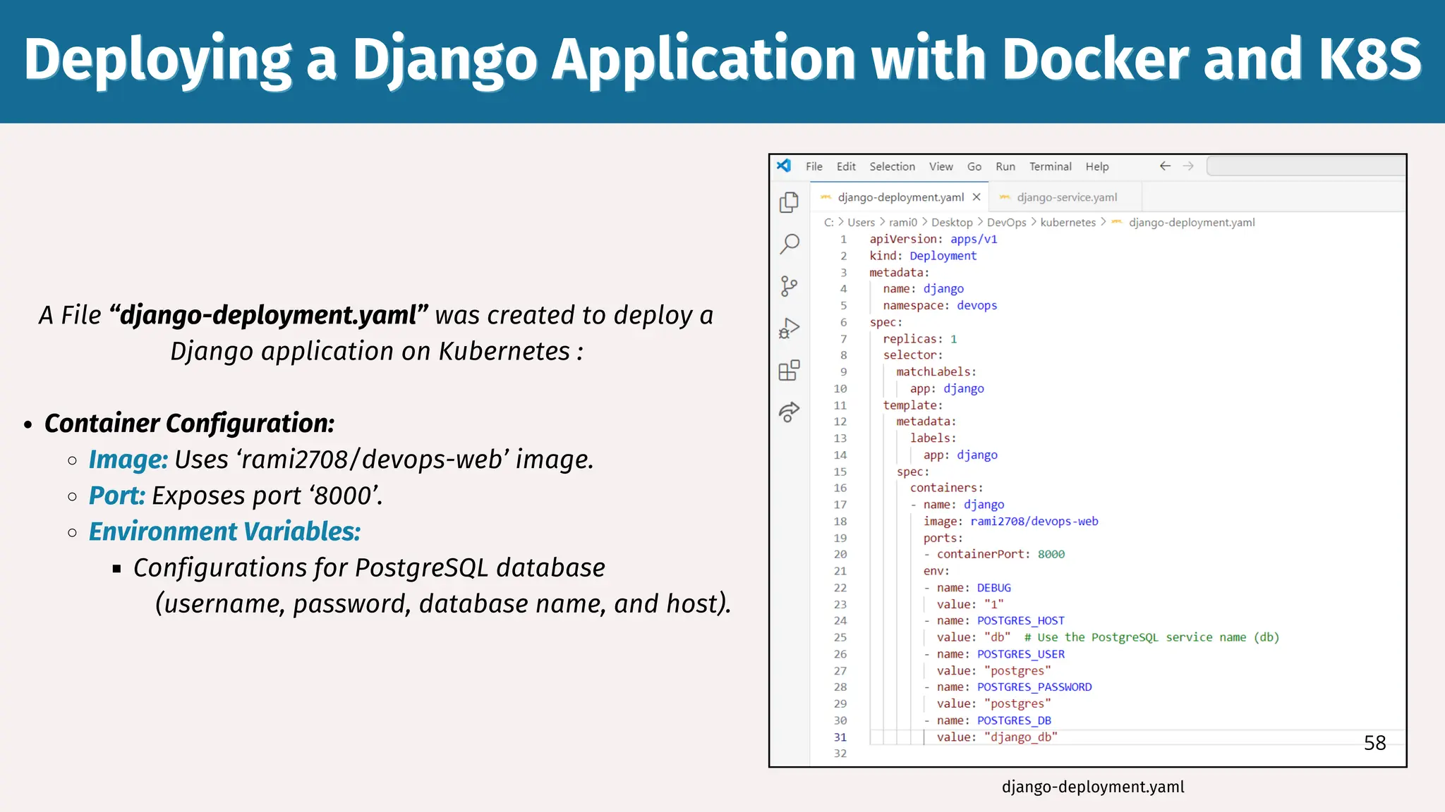This screenshot has width=1445, height=812.
Task: Expand the DevOps breadcrumb segment
Action: click(x=1006, y=223)
